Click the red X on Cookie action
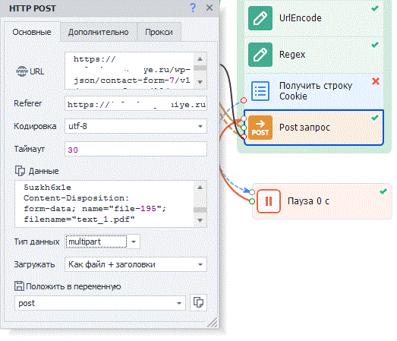 point(376,81)
